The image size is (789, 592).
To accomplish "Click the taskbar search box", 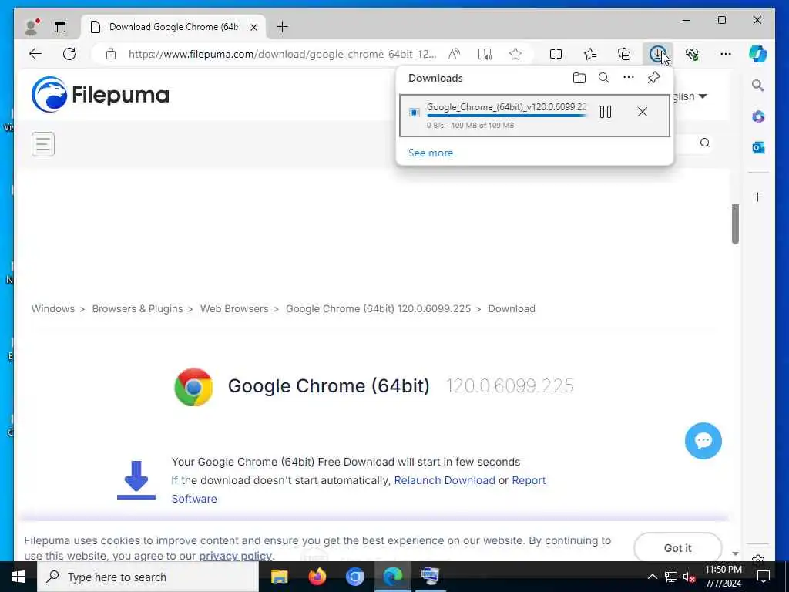I will pyautogui.click(x=148, y=577).
